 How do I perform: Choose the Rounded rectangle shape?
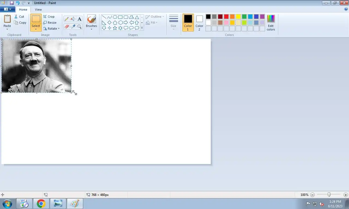point(126,17)
